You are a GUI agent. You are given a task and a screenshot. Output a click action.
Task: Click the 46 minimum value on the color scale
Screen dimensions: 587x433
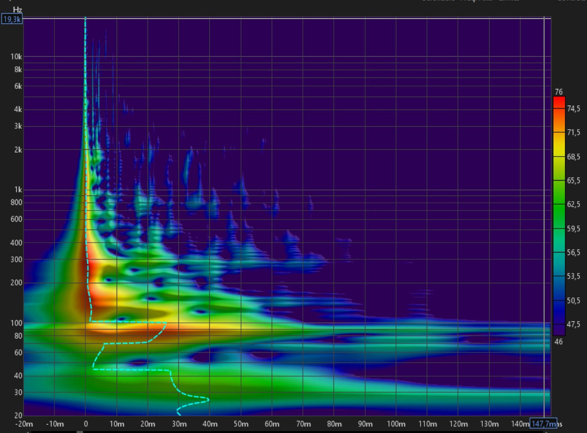558,341
